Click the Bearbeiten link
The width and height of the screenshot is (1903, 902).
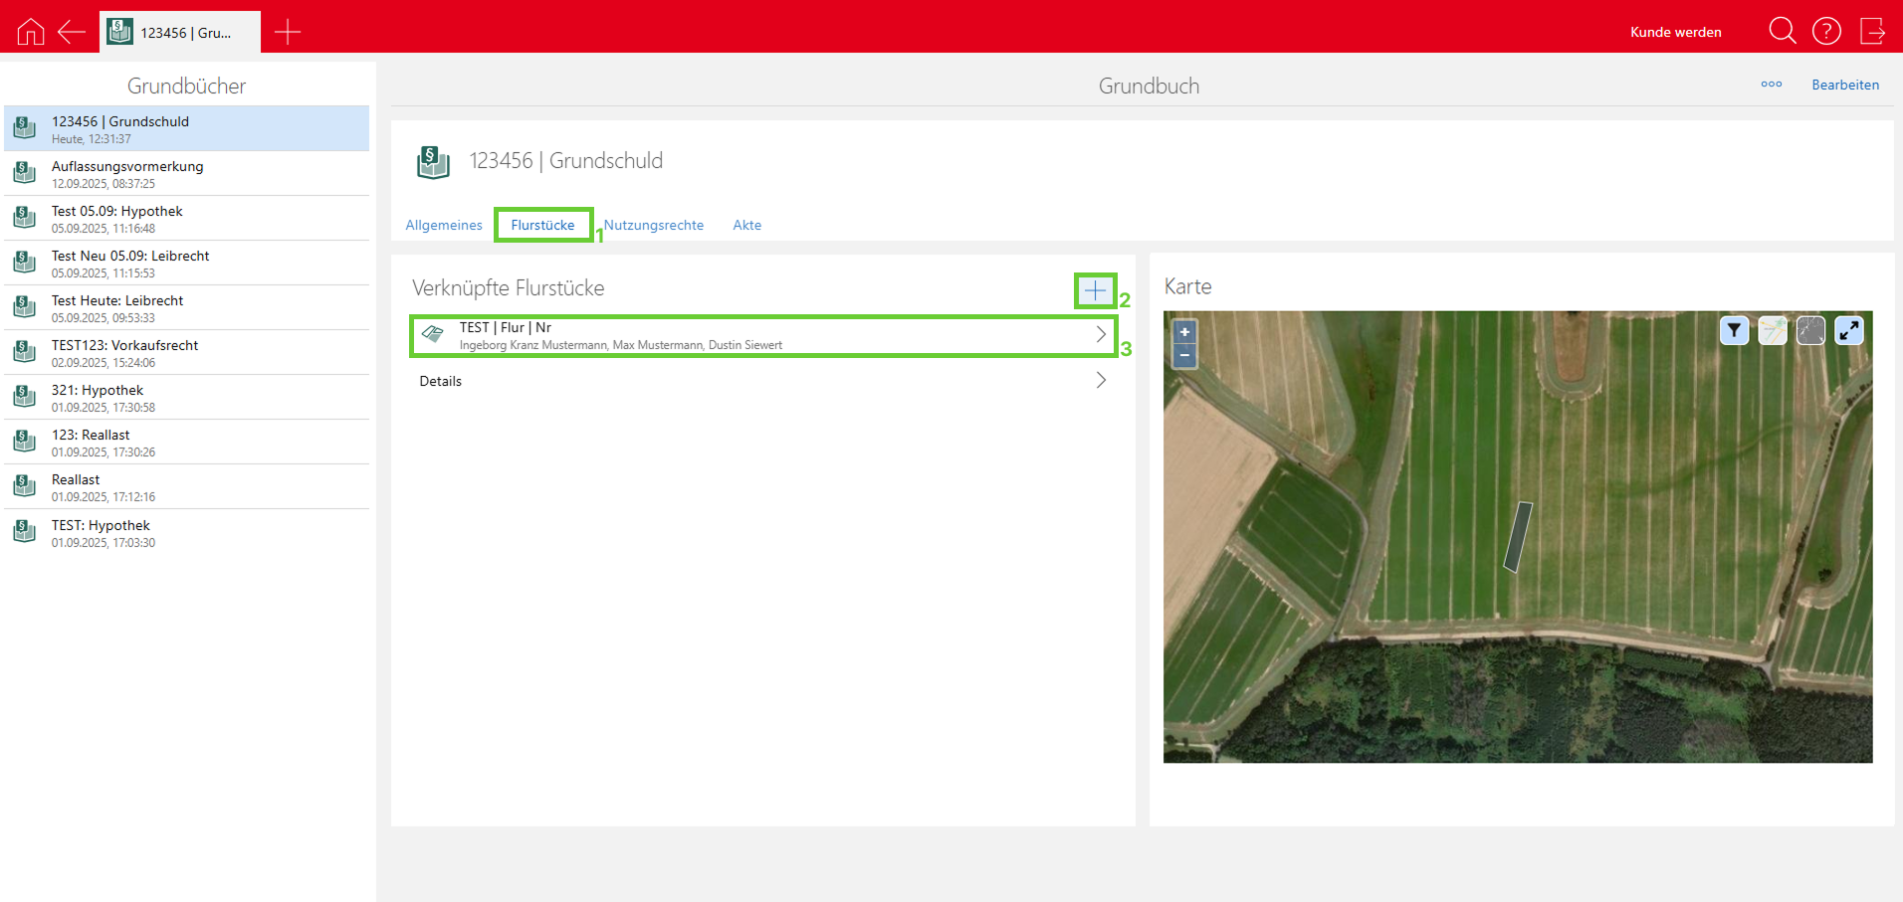[x=1844, y=85]
